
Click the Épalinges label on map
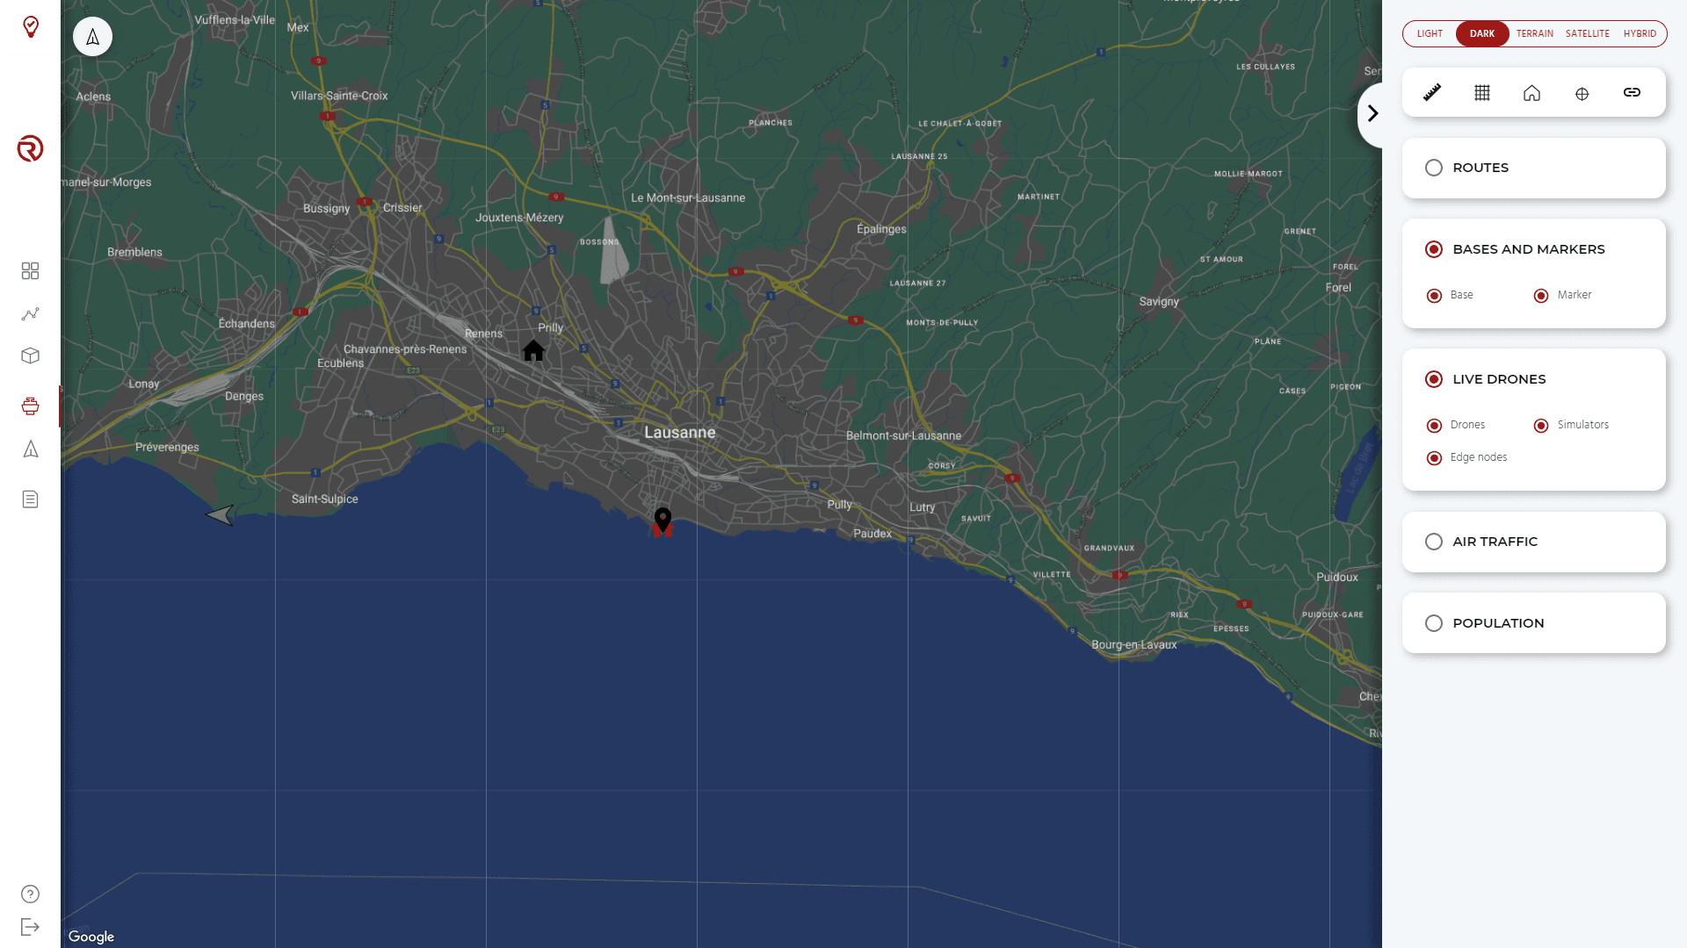pos(881,229)
